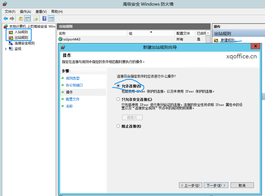The image size is (265, 196).
Task: Select the sslport443 rule row
Action: pos(132,39)
